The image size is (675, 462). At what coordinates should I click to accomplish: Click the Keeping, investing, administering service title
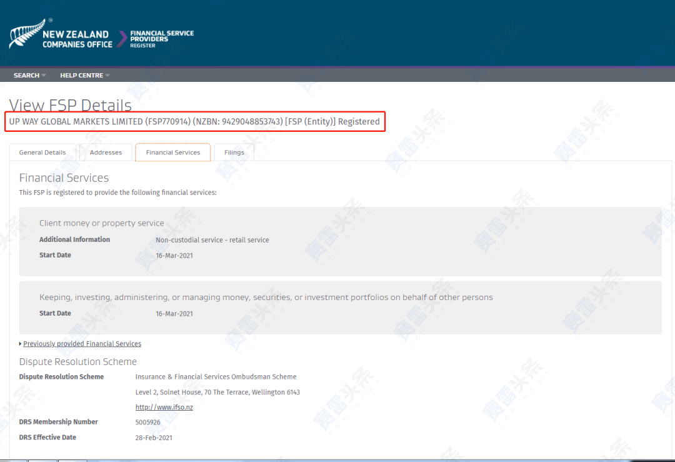point(266,297)
